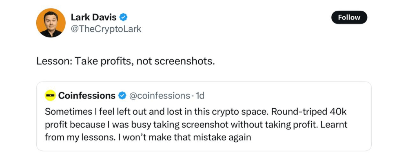Click the verified badge beside Lark Davis

pos(123,18)
